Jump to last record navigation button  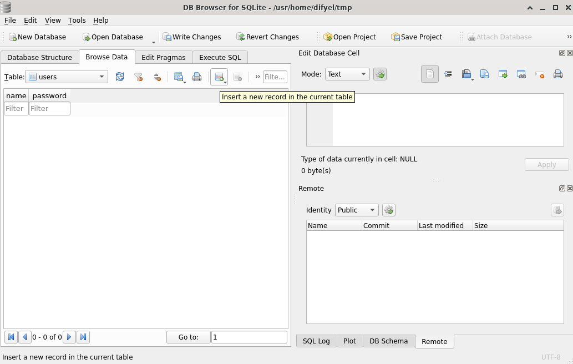[83, 337]
